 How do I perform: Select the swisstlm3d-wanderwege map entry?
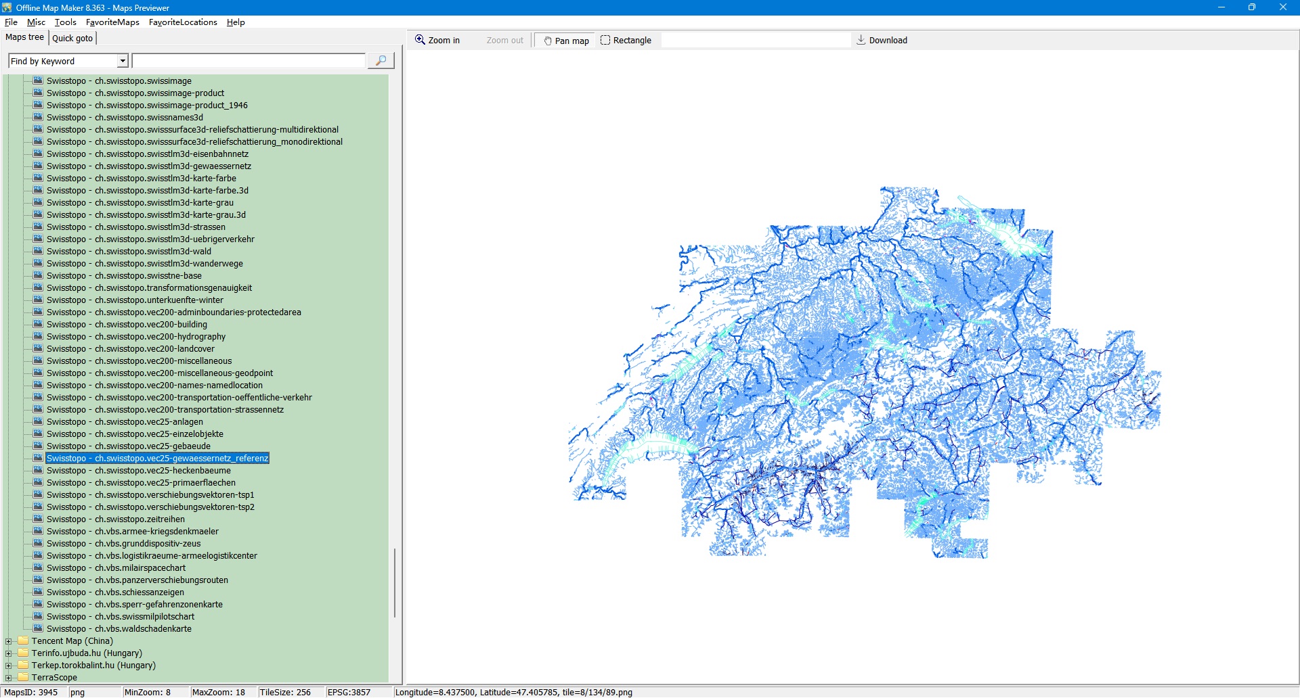tap(144, 263)
